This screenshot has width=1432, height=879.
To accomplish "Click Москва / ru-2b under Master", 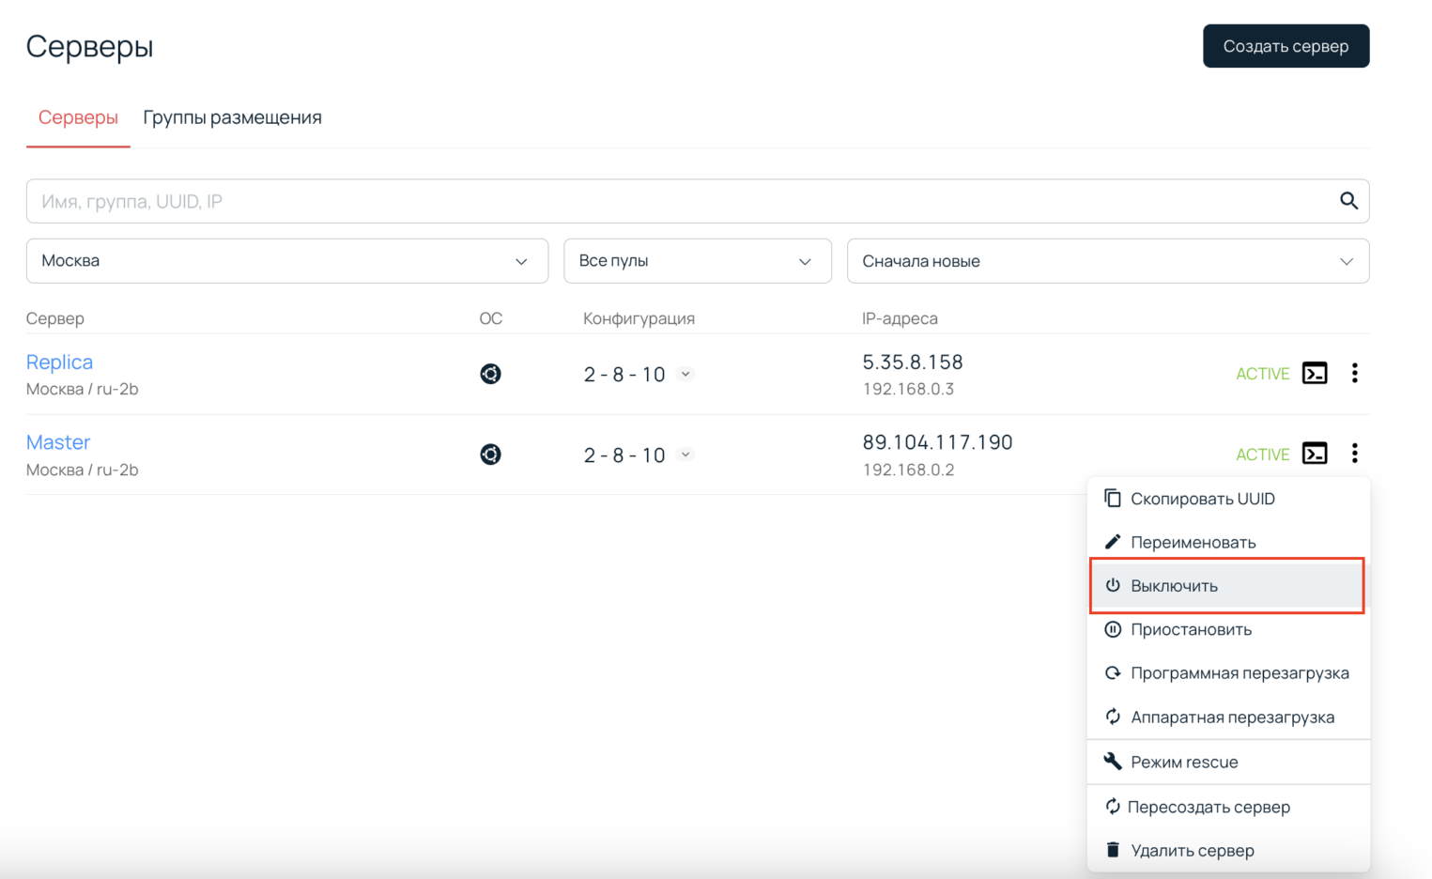I will click(83, 470).
